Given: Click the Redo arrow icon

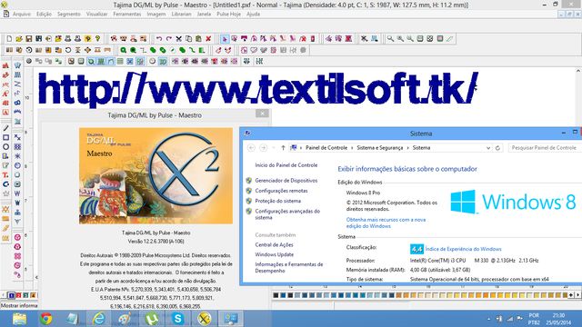Looking at the screenshot, I should click(x=169, y=38).
